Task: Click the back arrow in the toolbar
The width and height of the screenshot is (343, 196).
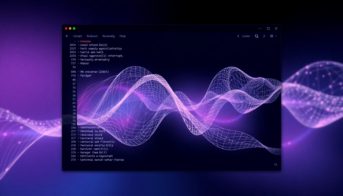Action: coord(67,36)
